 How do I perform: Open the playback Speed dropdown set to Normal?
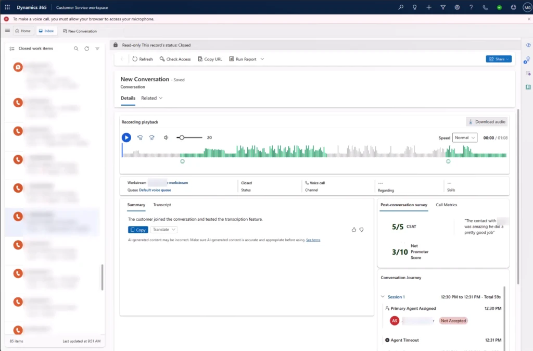pos(464,137)
